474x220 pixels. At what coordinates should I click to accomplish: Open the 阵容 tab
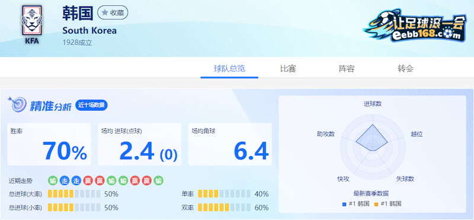point(347,69)
